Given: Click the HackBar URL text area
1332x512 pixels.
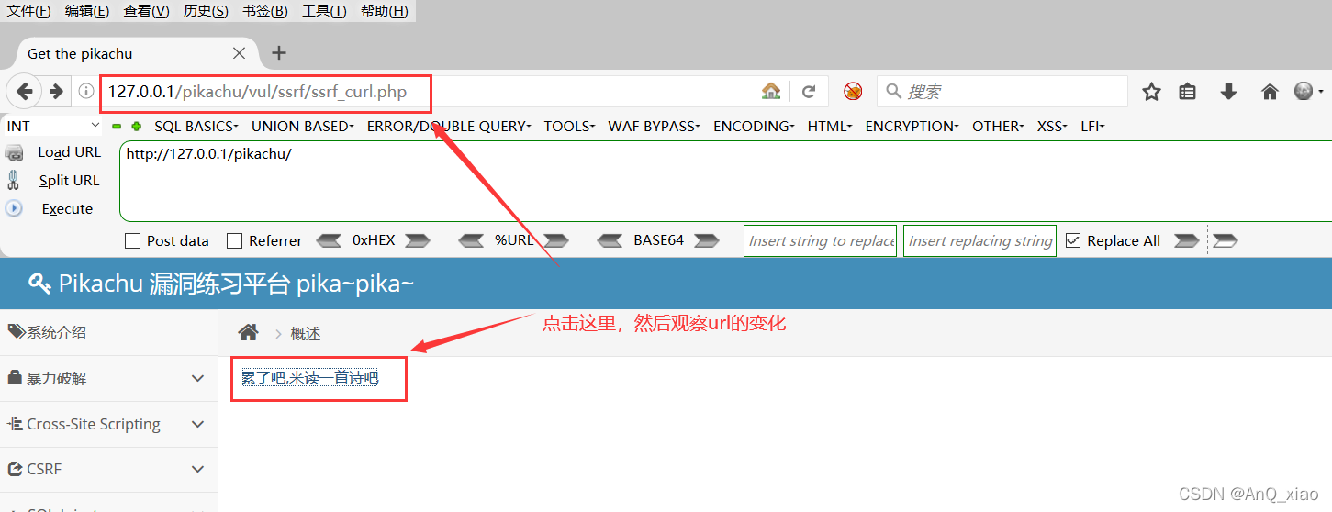Looking at the screenshot, I should click(725, 181).
